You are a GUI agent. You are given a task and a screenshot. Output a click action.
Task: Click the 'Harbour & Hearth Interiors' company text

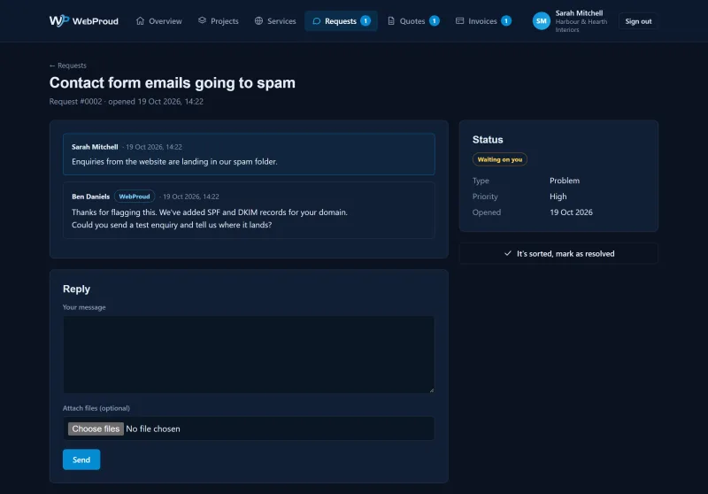pyautogui.click(x=581, y=26)
